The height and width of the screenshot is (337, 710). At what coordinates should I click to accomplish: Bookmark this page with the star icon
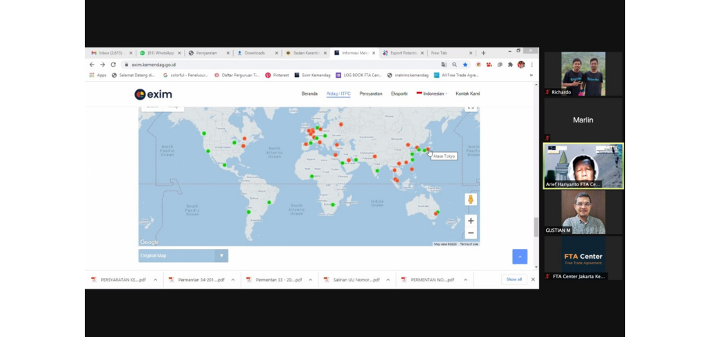tap(465, 65)
